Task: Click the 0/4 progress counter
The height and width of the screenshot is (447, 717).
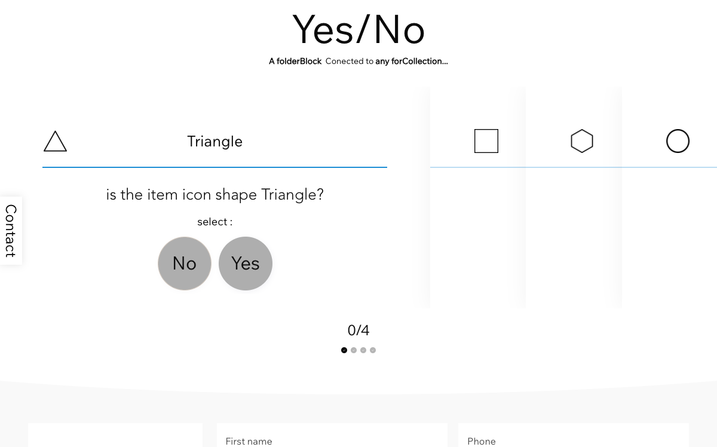Action: (x=358, y=330)
